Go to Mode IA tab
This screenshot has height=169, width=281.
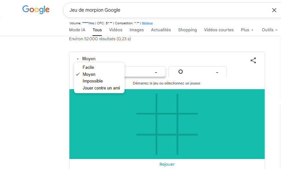(x=77, y=30)
